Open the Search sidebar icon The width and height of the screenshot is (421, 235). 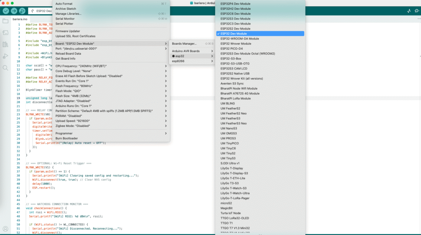coord(5,68)
